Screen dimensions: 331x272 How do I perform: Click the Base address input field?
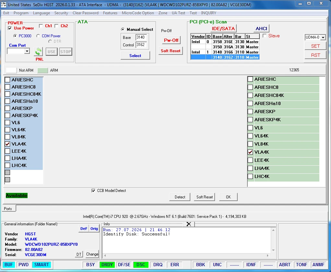click(x=141, y=37)
